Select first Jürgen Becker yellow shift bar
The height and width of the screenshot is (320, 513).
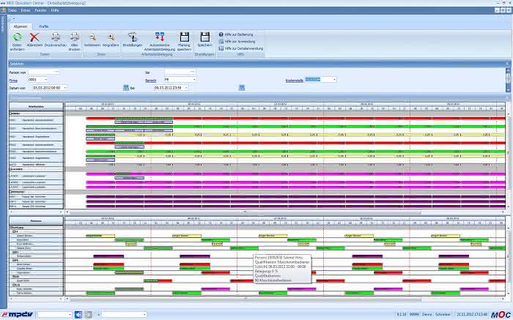100,236
